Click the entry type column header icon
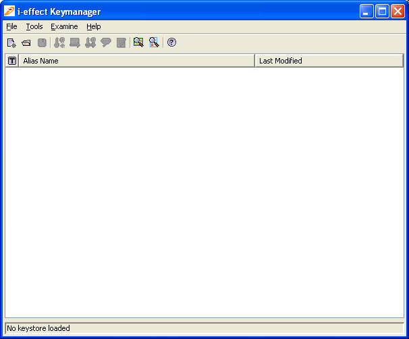 tap(12, 61)
